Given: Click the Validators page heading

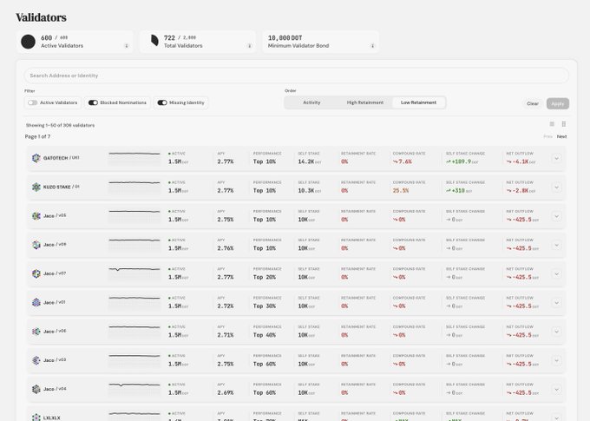Looking at the screenshot, I should [x=41, y=17].
